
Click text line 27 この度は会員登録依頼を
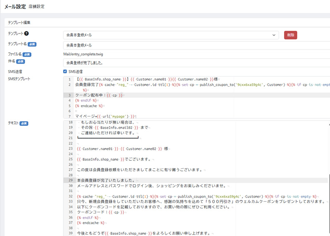point(140,170)
